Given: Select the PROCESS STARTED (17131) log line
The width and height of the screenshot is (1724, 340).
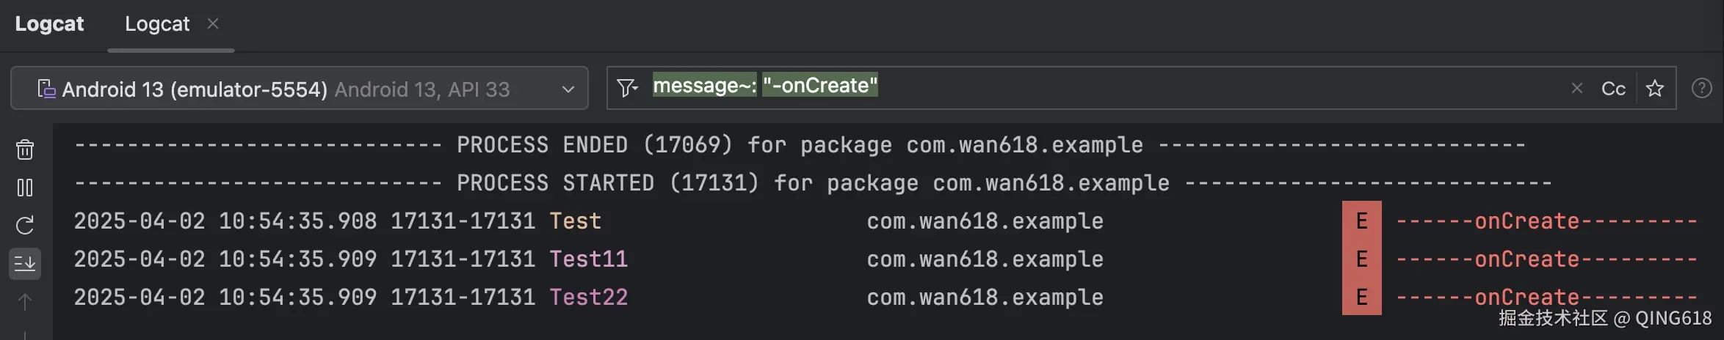Looking at the screenshot, I should [x=813, y=182].
